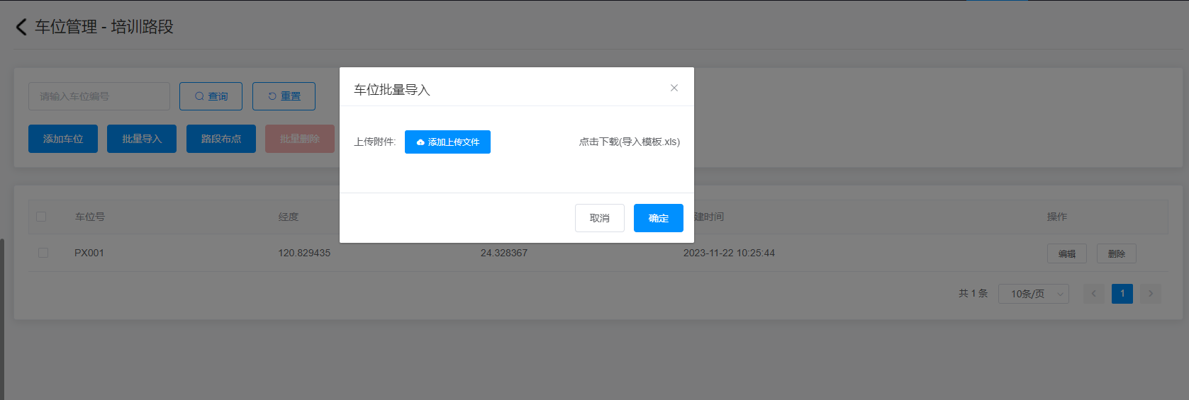Click 删除 for row PX001
1189x400 pixels.
tap(1116, 253)
